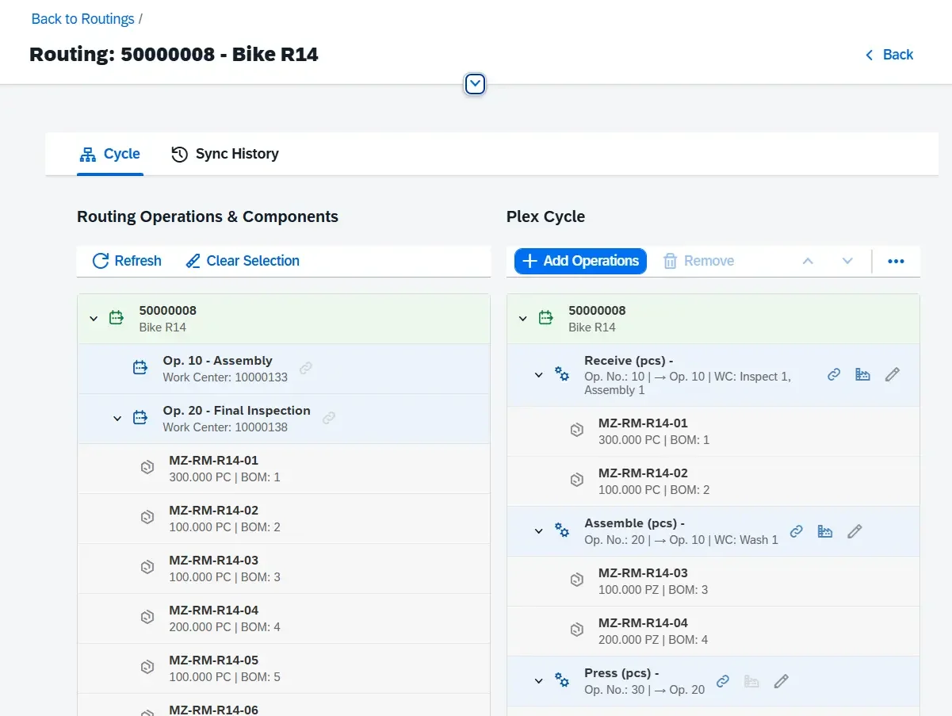Screen dimensions: 952x716
Task: Click the factory icon on the Assemble operation
Action: pos(824,531)
